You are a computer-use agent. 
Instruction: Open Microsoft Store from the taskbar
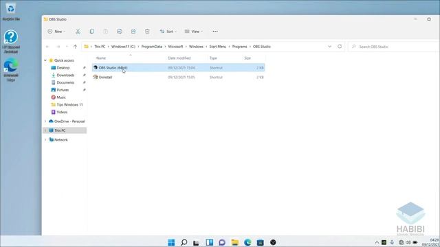261,242
